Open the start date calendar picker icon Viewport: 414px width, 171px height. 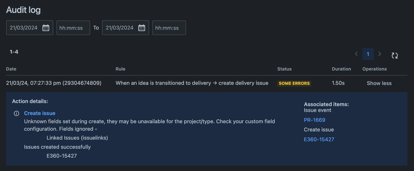pos(46,28)
